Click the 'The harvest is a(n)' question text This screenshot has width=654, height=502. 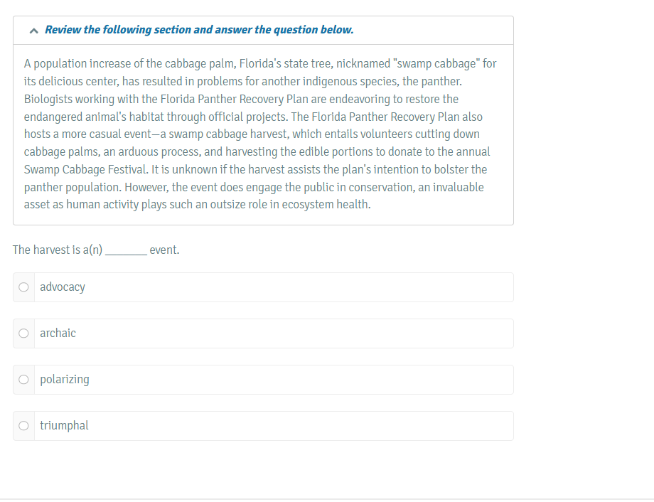point(58,250)
